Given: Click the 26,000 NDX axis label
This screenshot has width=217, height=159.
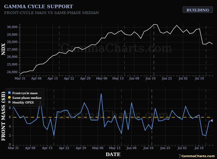Looking at the screenshot, I should pyautogui.click(x=12, y=57).
